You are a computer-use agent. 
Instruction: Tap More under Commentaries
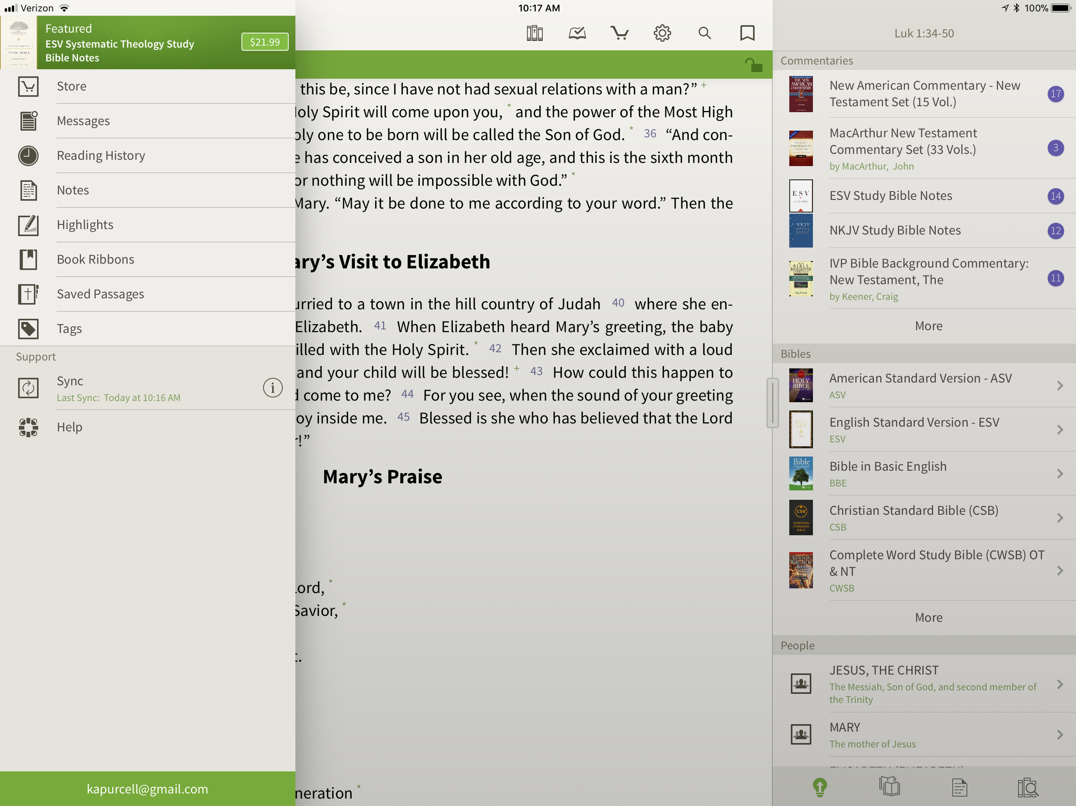tap(928, 326)
